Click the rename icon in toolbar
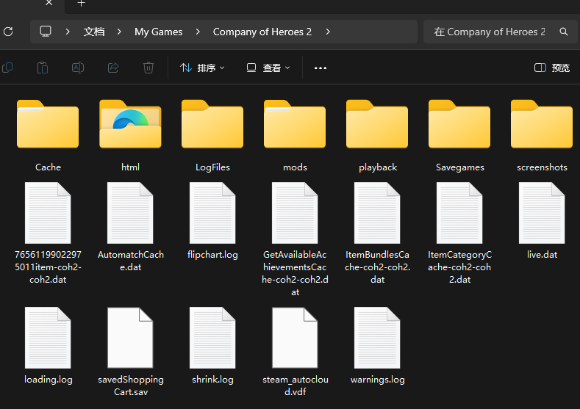The height and width of the screenshot is (409, 580). tap(78, 68)
